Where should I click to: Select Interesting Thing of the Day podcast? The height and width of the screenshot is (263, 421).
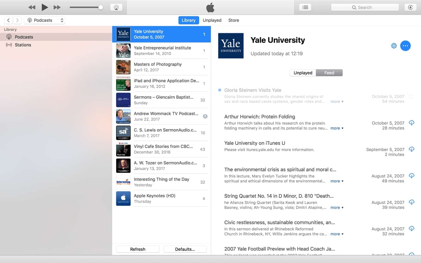[162, 182]
